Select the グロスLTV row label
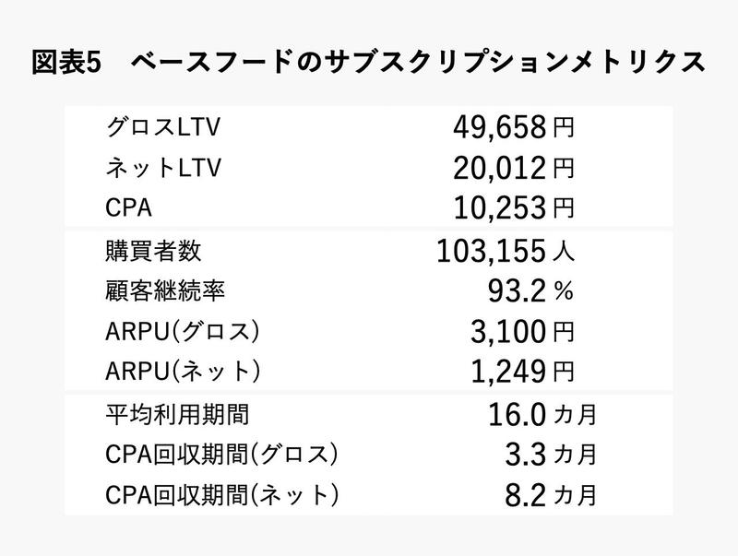This screenshot has height=556, width=738. (164, 125)
